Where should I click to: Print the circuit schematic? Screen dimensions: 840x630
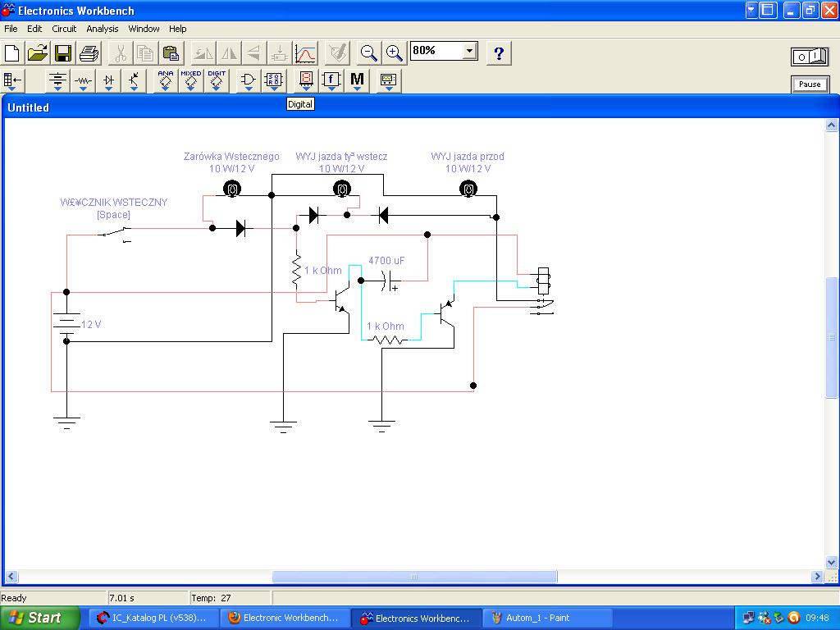pos(89,53)
